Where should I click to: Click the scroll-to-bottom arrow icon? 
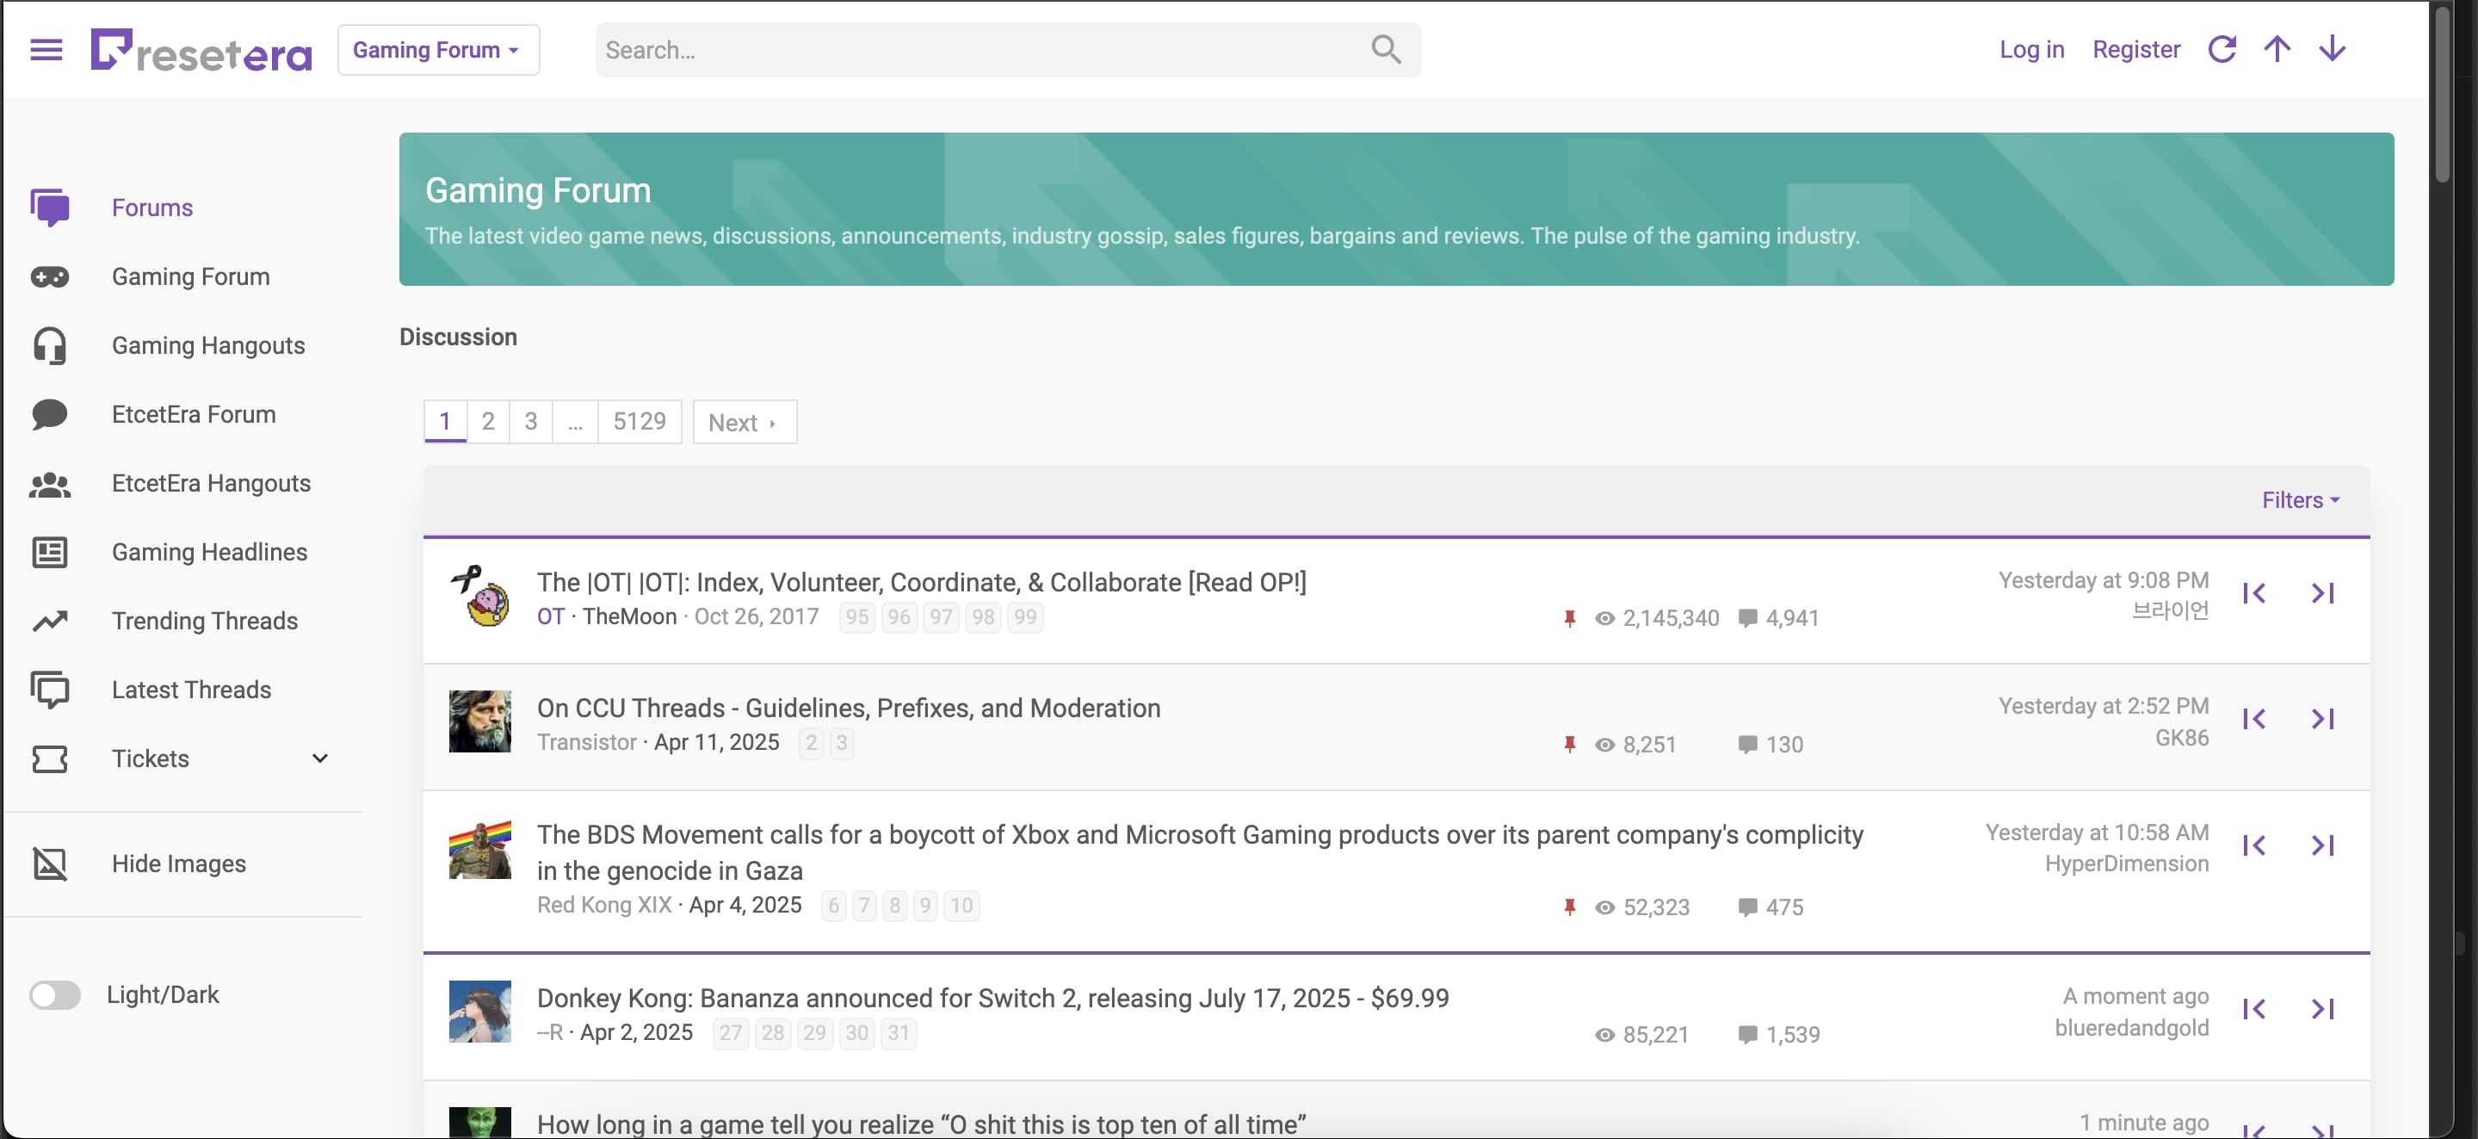(x=2332, y=49)
